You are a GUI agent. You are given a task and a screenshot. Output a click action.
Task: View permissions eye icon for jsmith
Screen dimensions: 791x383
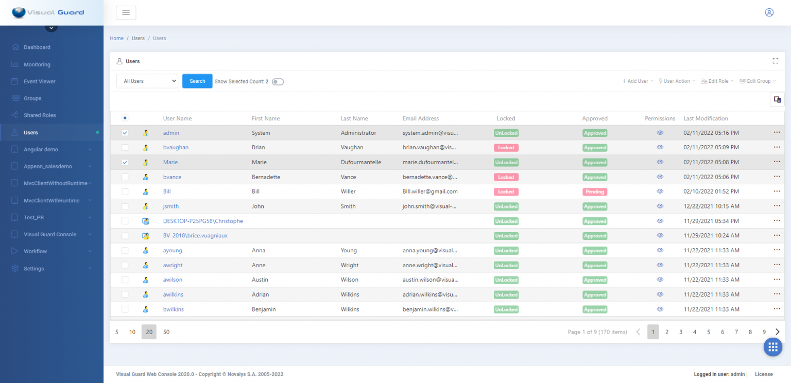pyautogui.click(x=660, y=206)
